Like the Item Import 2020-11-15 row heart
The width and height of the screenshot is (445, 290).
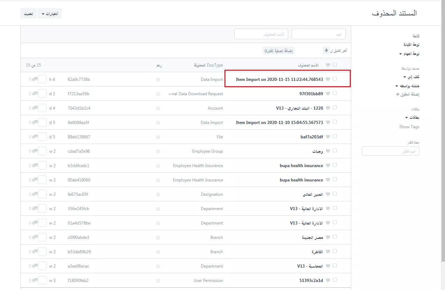coord(328,80)
